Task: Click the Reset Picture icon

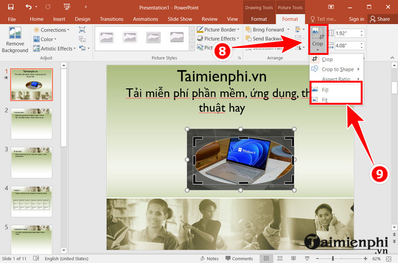Action: 82,48
